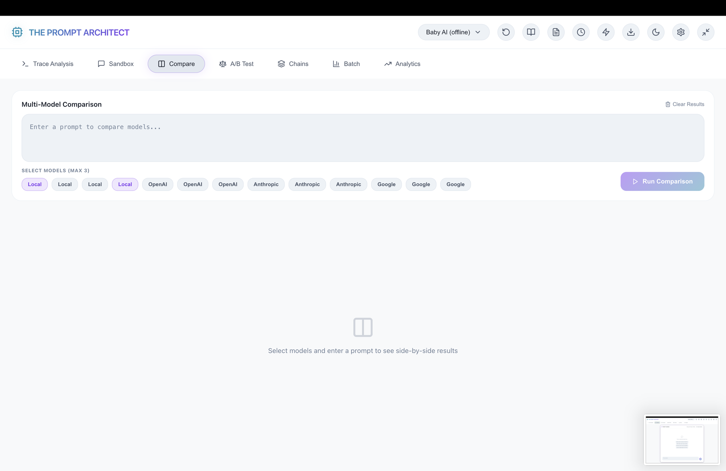The image size is (726, 471).
Task: Open settings with the gear icon
Action: click(681, 32)
